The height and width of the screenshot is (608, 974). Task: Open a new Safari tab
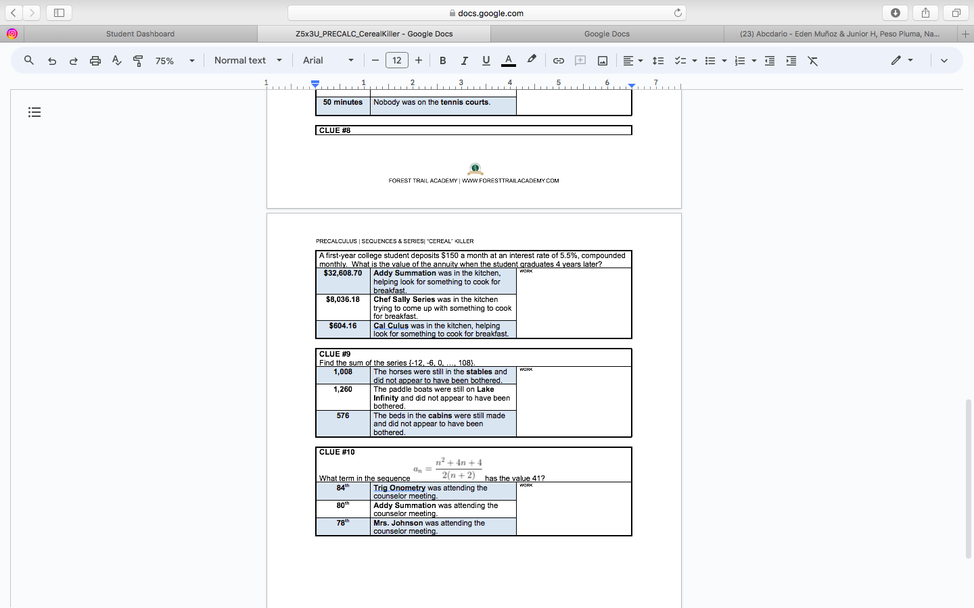point(965,34)
